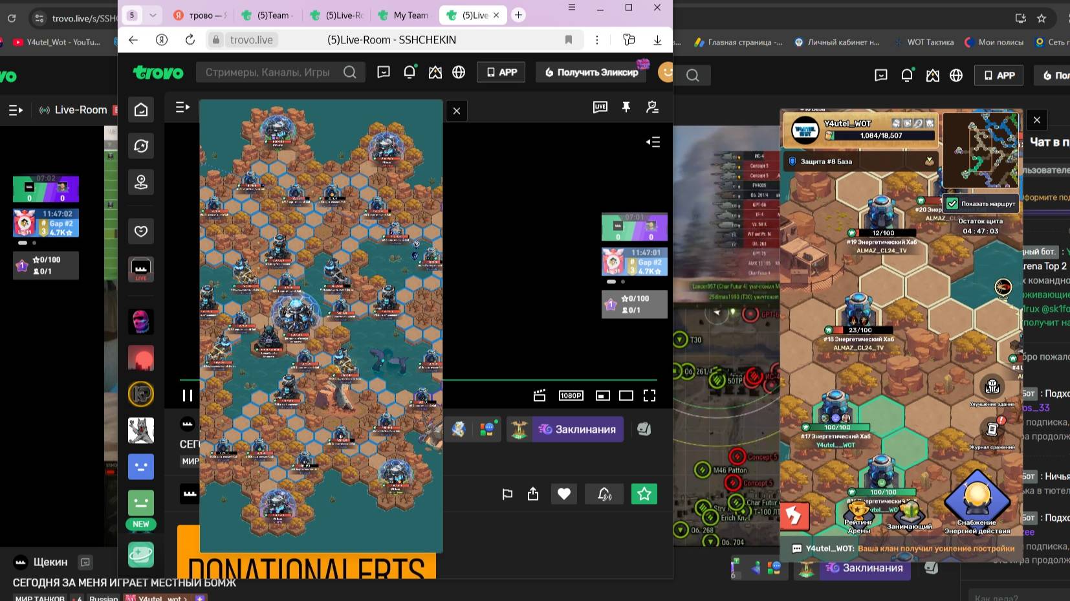The image size is (1070, 601).
Task: Open the language globe in the background Trovo header
Action: click(x=956, y=75)
